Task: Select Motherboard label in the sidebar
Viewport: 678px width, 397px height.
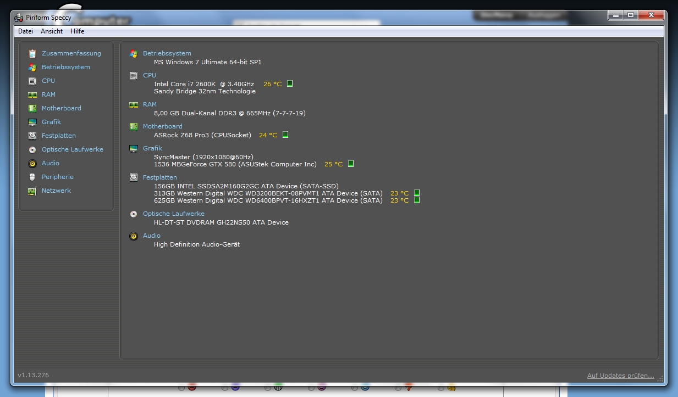Action: (62, 108)
